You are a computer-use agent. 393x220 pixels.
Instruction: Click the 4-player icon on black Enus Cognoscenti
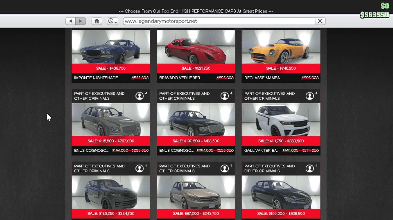pos(224,96)
